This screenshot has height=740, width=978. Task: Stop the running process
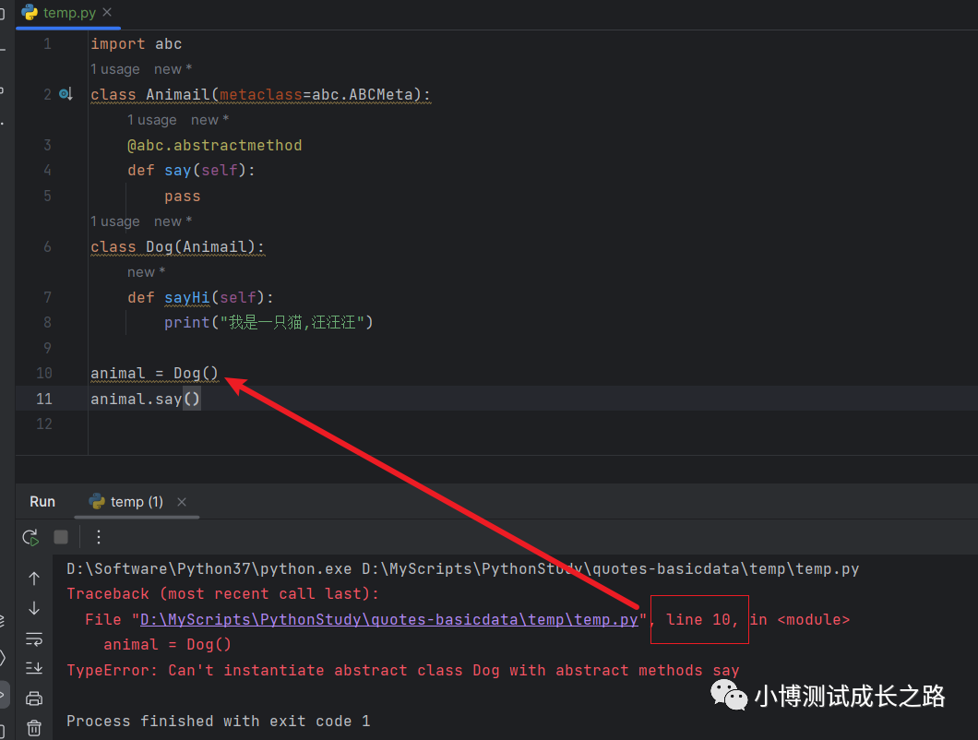click(61, 537)
